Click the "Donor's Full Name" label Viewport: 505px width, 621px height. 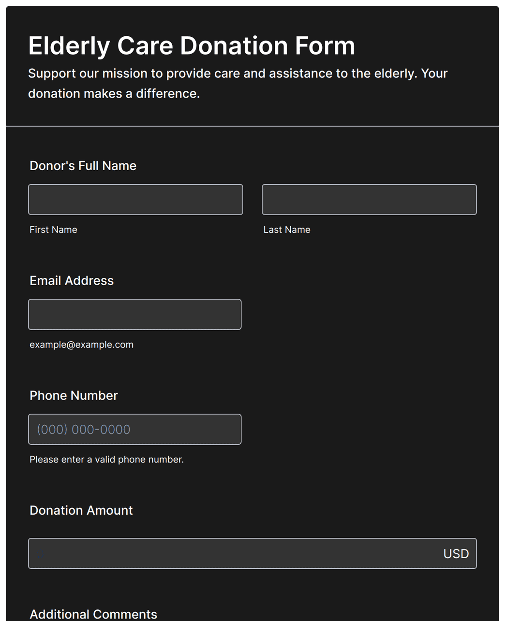[x=83, y=166]
